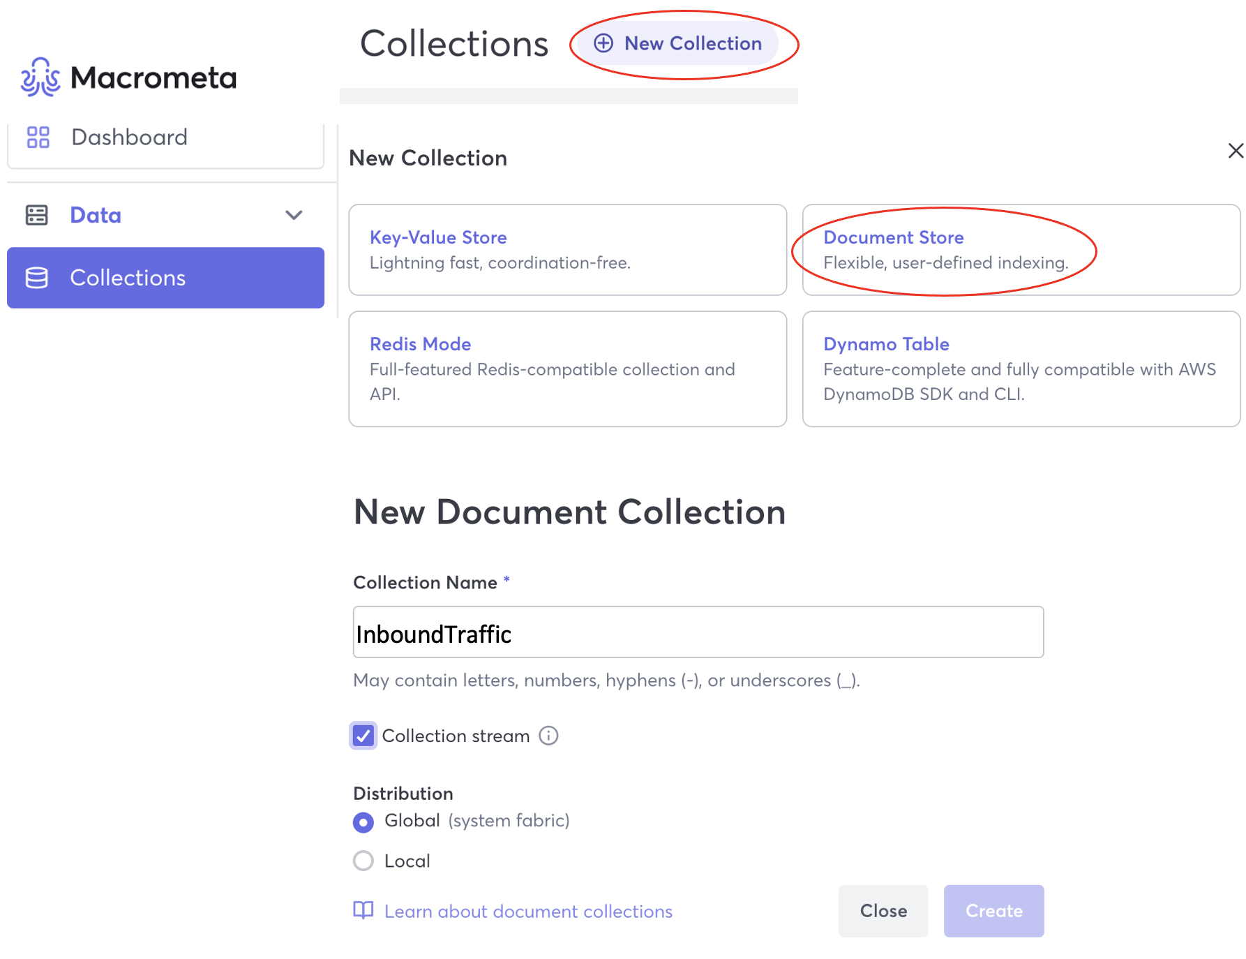The height and width of the screenshot is (959, 1246).
Task: Click the Create button
Action: tap(993, 911)
